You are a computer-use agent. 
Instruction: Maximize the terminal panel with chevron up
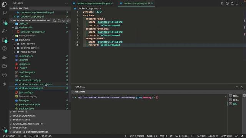(x=237, y=87)
